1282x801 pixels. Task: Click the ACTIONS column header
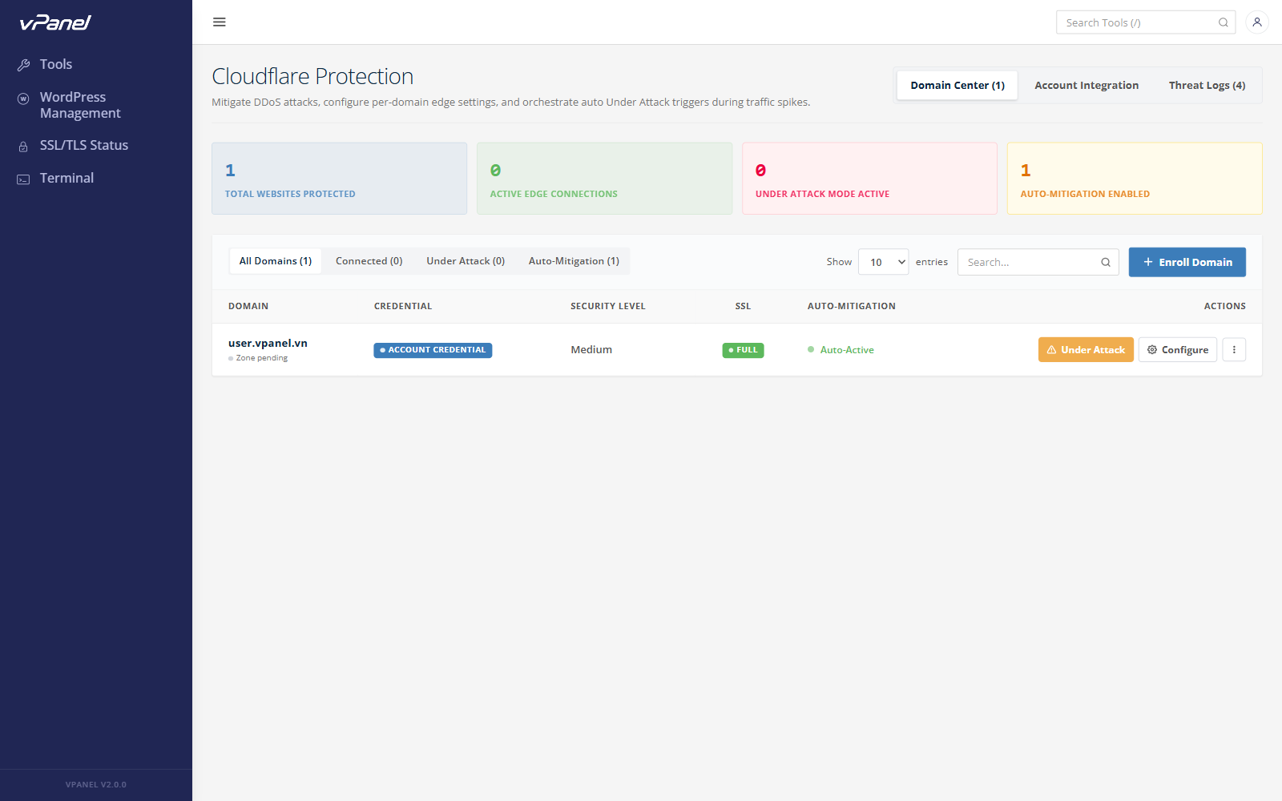coord(1224,306)
